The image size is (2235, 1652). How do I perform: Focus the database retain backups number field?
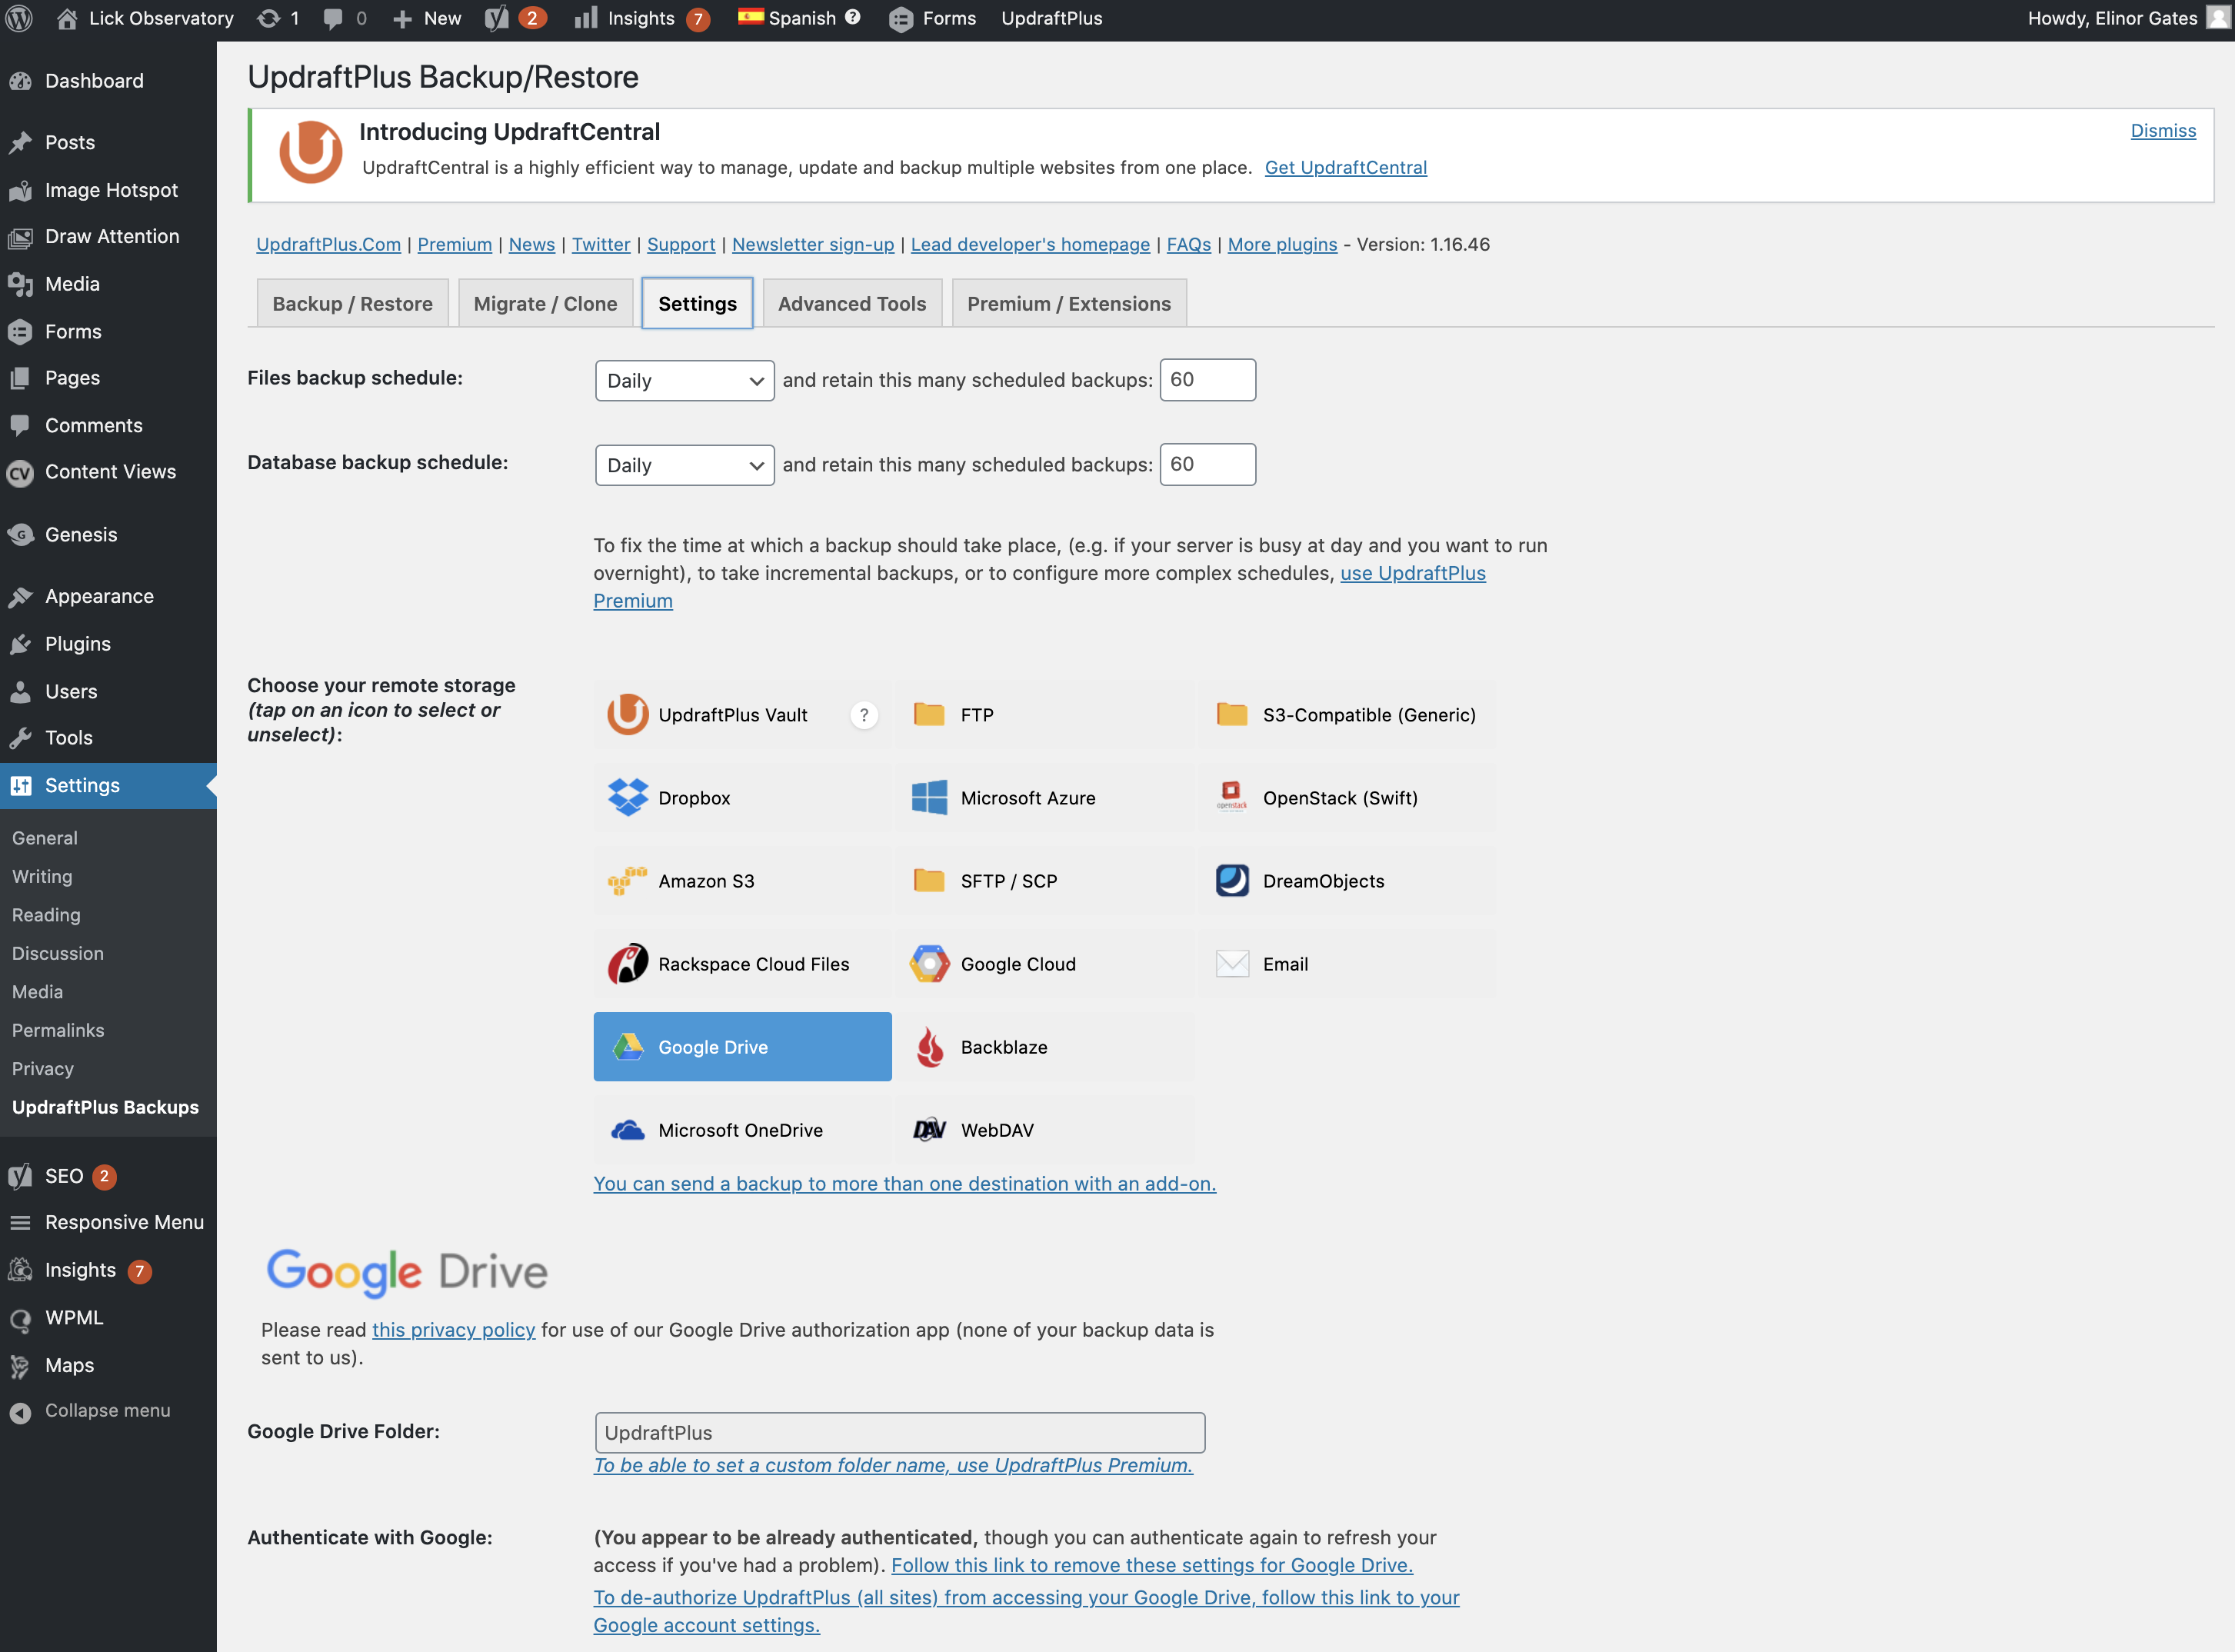(1207, 464)
